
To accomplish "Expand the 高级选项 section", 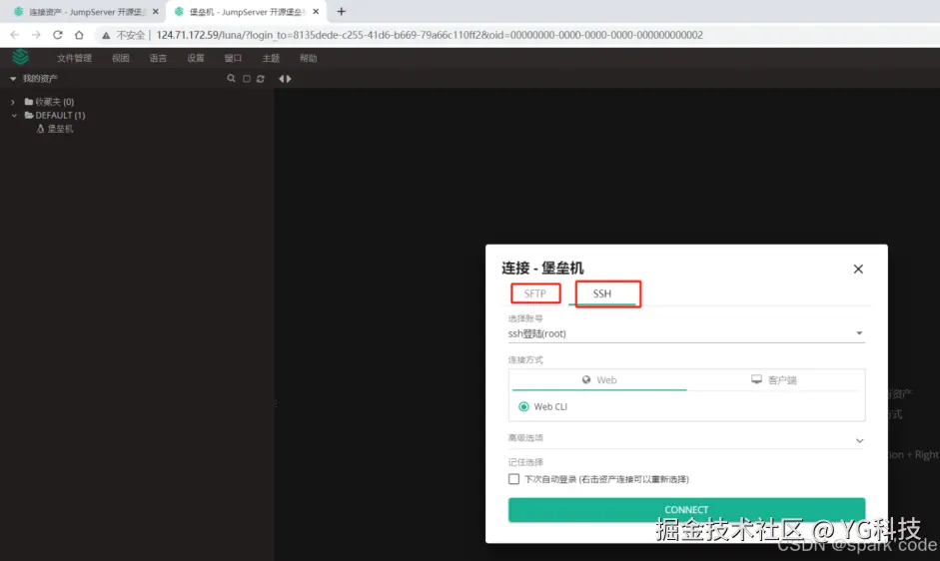I will [x=686, y=439].
